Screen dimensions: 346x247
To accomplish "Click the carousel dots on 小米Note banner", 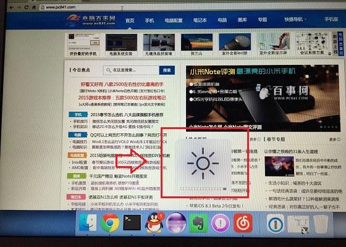I will click(x=328, y=127).
